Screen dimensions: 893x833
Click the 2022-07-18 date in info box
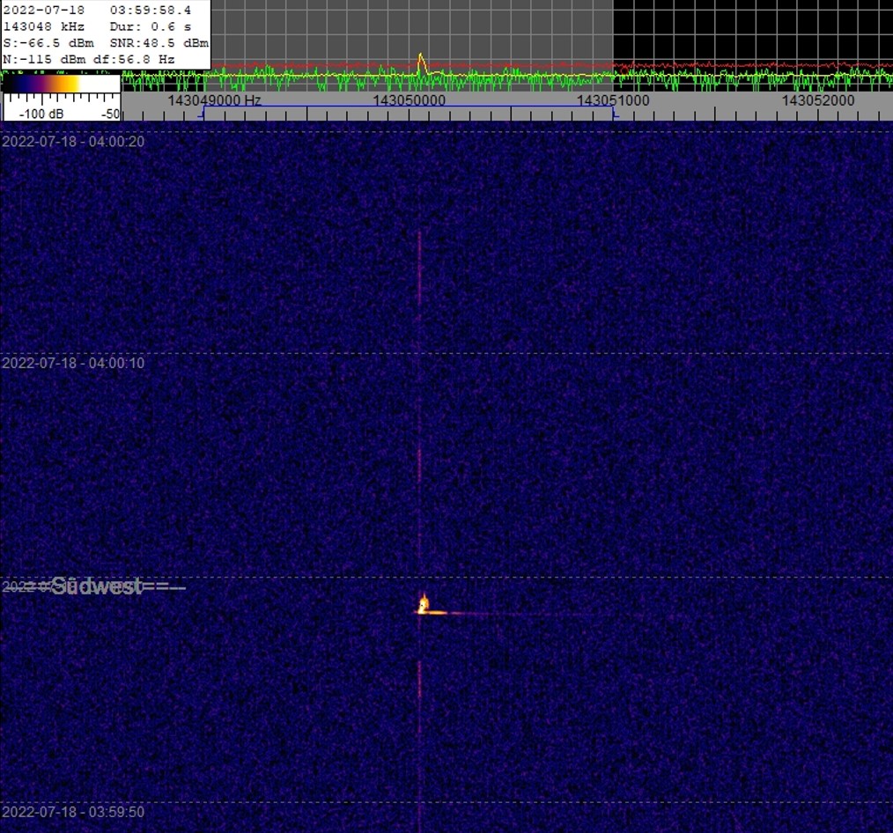(44, 11)
